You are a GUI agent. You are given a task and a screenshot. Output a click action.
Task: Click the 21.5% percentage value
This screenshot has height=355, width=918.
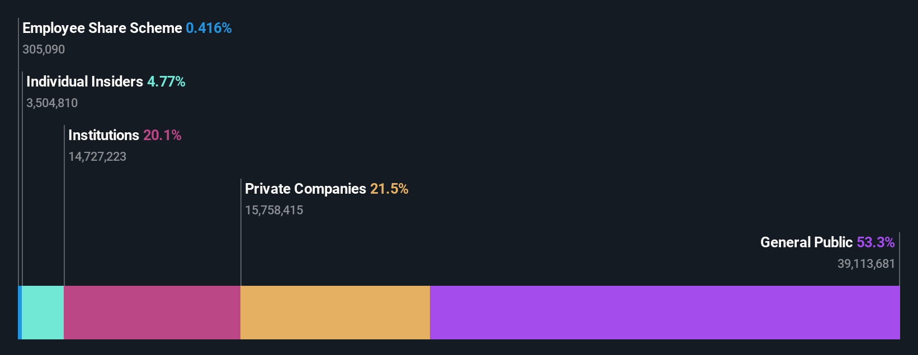click(389, 189)
